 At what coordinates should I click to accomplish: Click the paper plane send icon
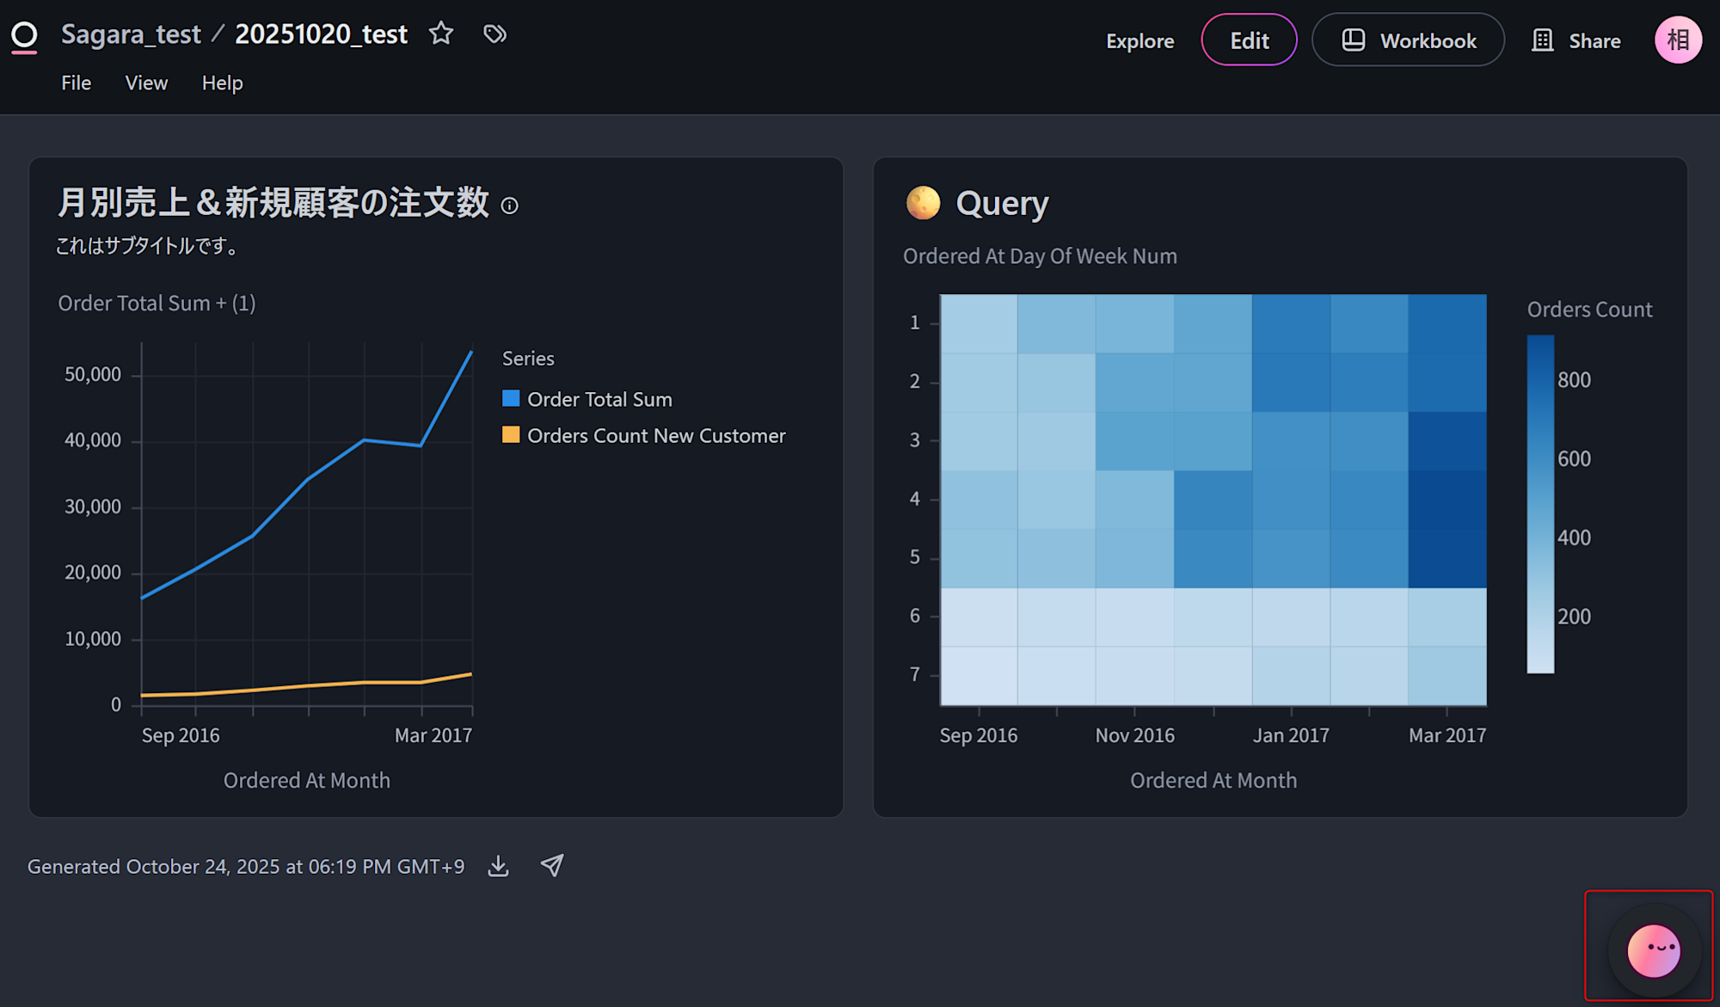552,866
